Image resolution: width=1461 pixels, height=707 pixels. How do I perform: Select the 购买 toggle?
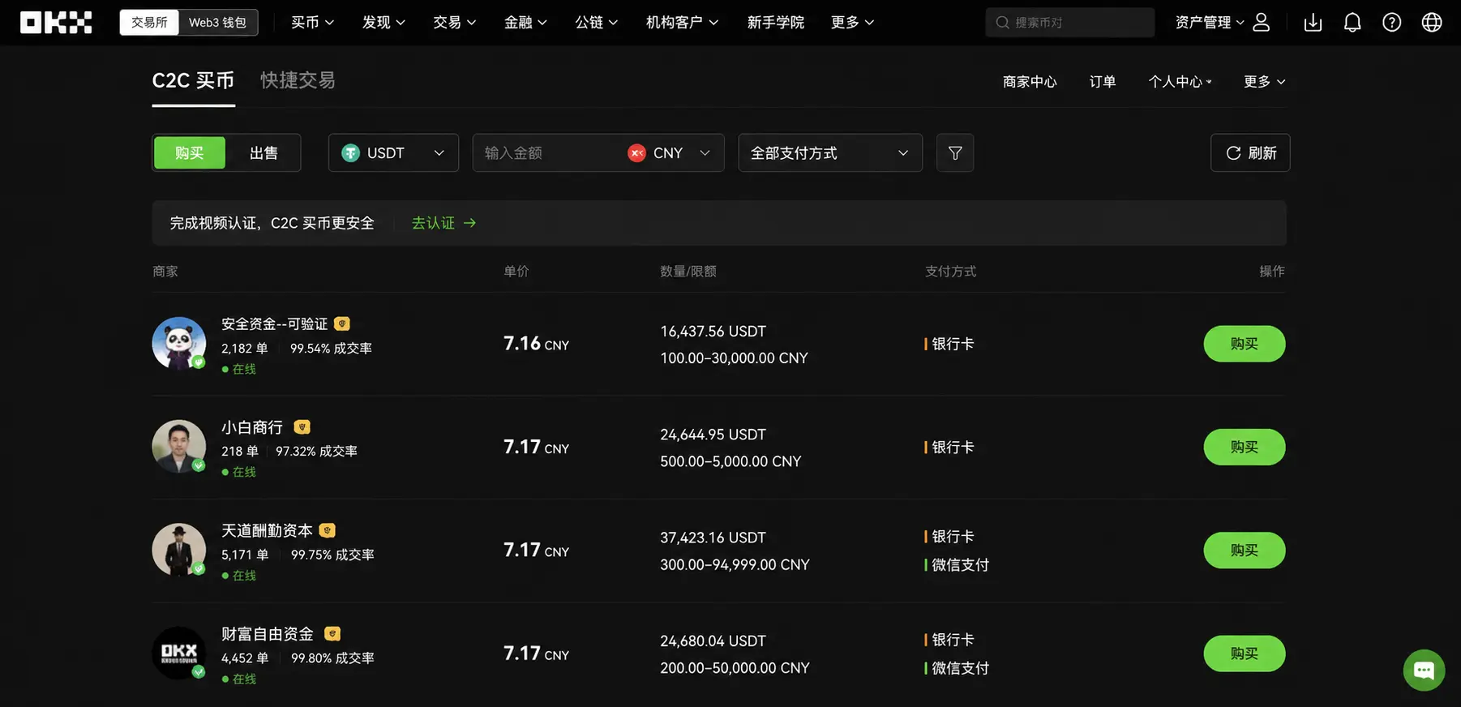pos(190,152)
